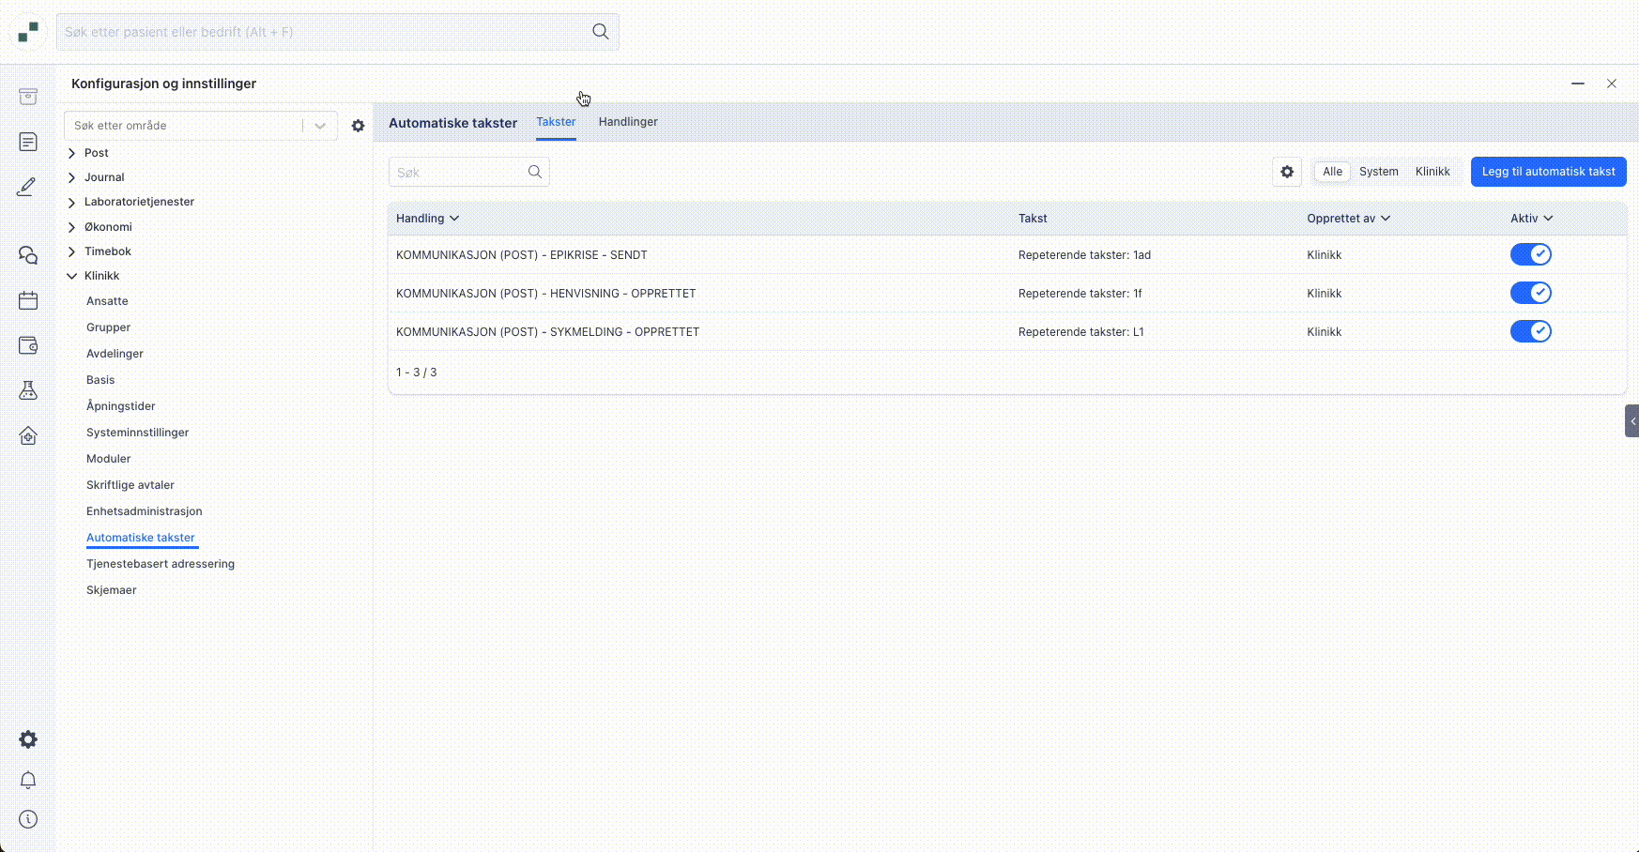Screen dimensions: 1639x852
Task: Open Åpningstider settings page
Action: pyautogui.click(x=121, y=406)
